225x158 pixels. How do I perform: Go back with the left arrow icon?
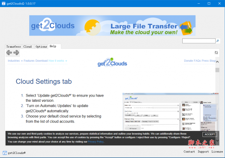9,52
